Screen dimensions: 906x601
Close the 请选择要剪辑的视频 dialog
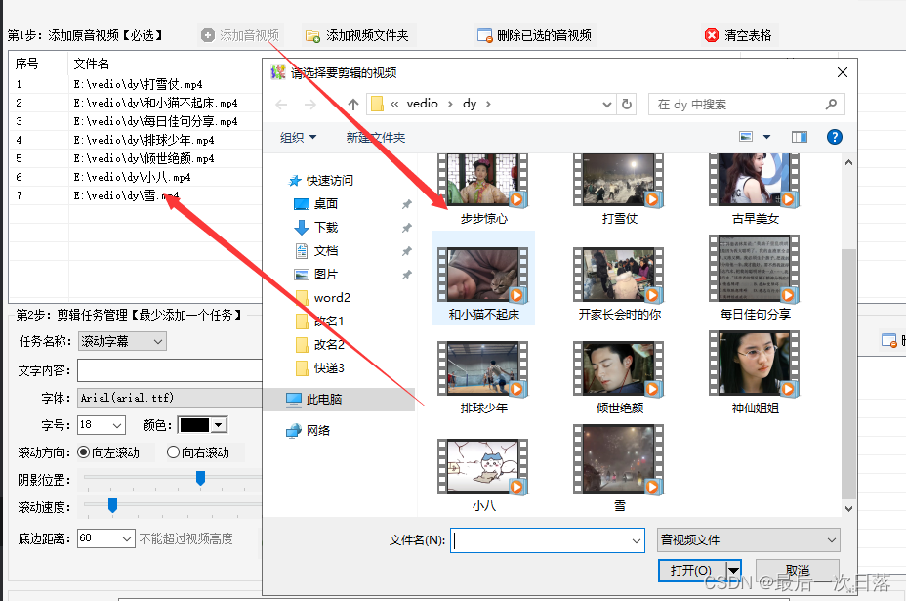[x=843, y=72]
